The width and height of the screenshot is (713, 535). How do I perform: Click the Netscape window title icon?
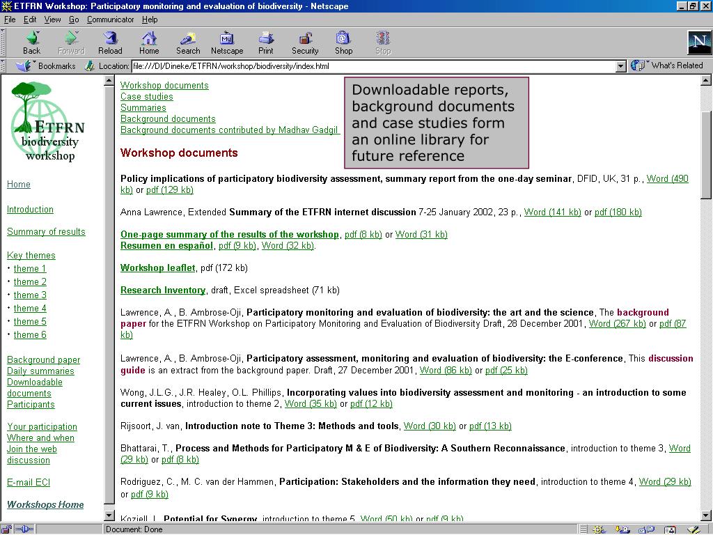click(6, 6)
